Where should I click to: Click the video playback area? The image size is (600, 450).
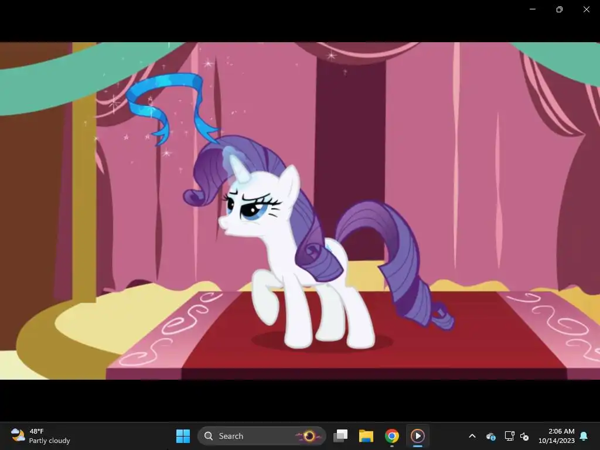point(300,211)
